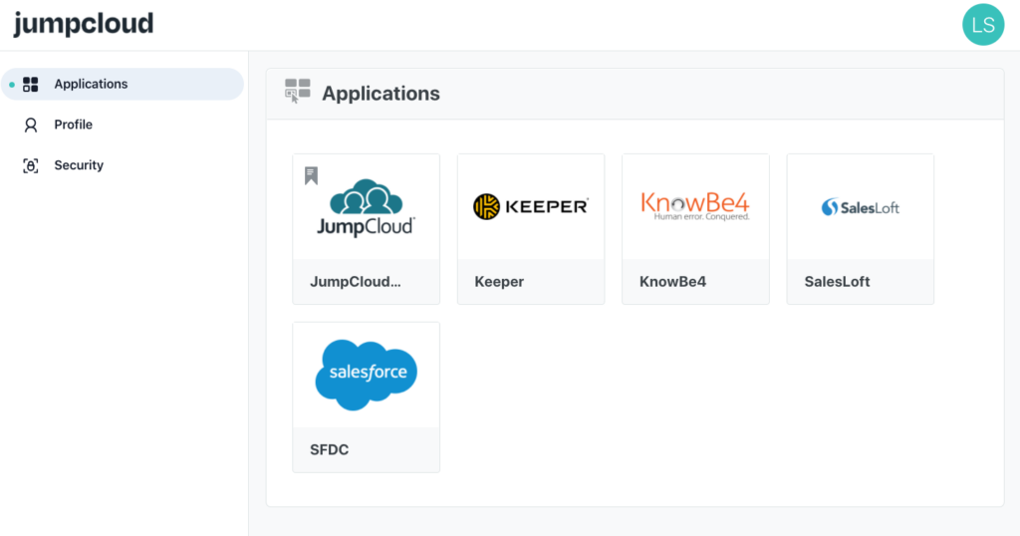Launch Salesforce from its blue cloud logo

click(x=366, y=375)
